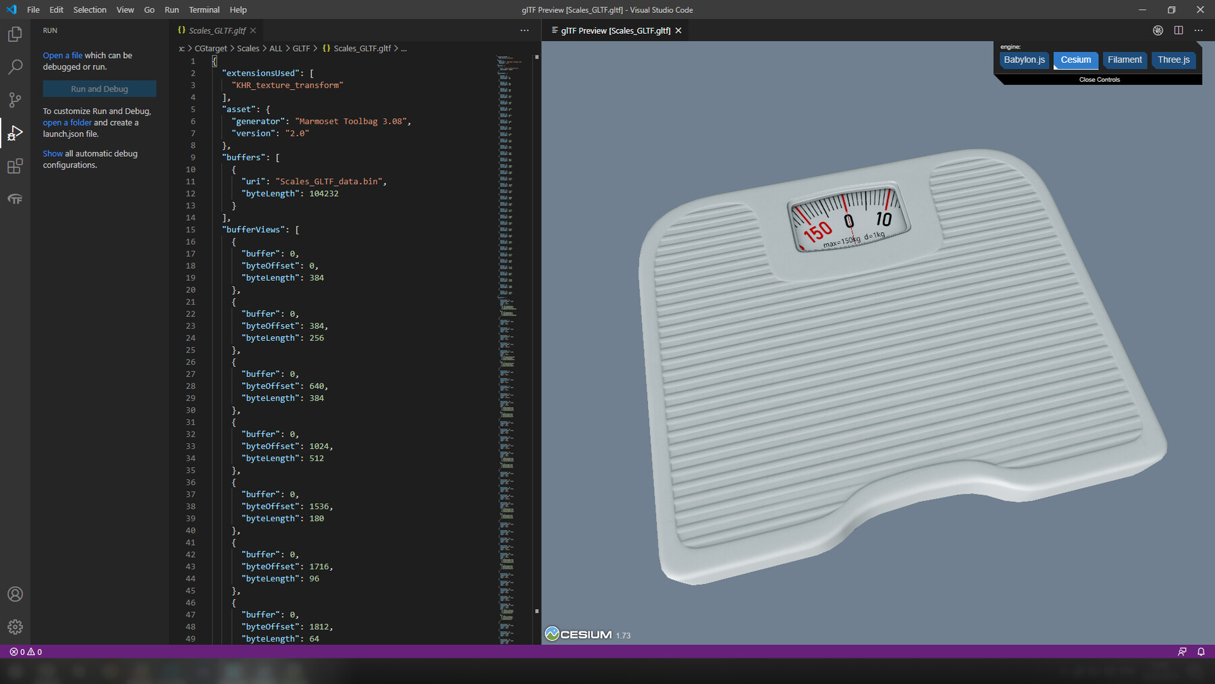Close the Scales_GLTF.gltf editor tab
Image resolution: width=1215 pixels, height=684 pixels.
(x=253, y=30)
